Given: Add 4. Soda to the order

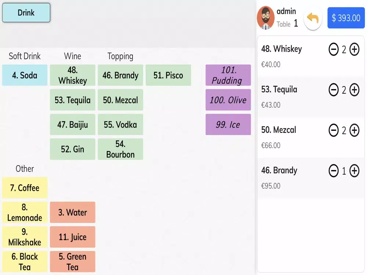Looking at the screenshot, I should (25, 75).
